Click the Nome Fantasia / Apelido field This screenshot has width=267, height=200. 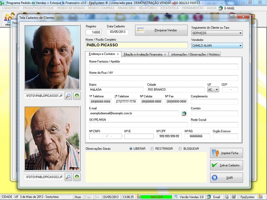(x=164, y=66)
